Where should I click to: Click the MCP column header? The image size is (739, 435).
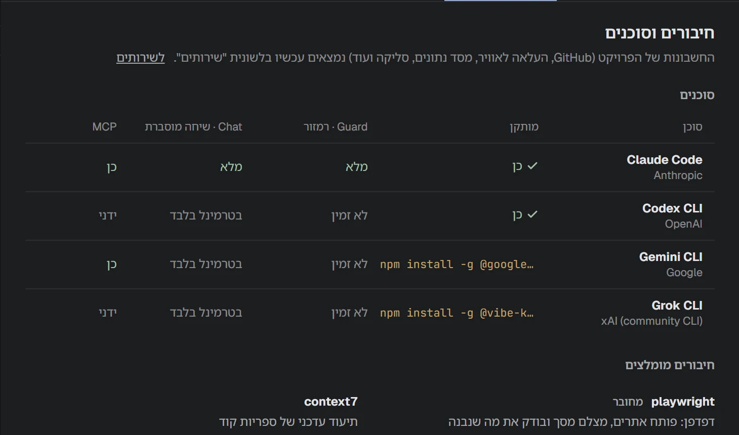point(104,127)
